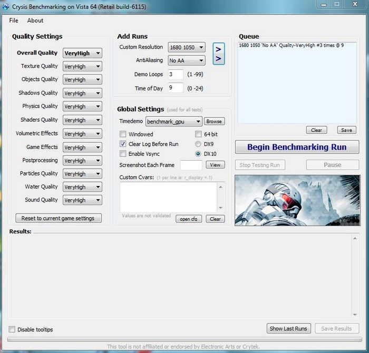Click Begin Benchmarking Run
The image size is (369, 353).
pyautogui.click(x=297, y=147)
